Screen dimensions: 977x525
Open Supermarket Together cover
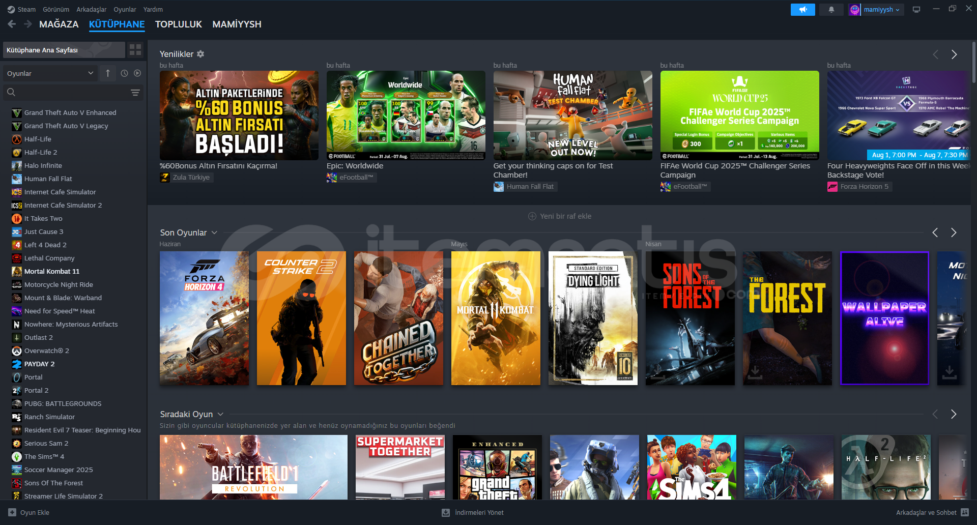coord(400,467)
